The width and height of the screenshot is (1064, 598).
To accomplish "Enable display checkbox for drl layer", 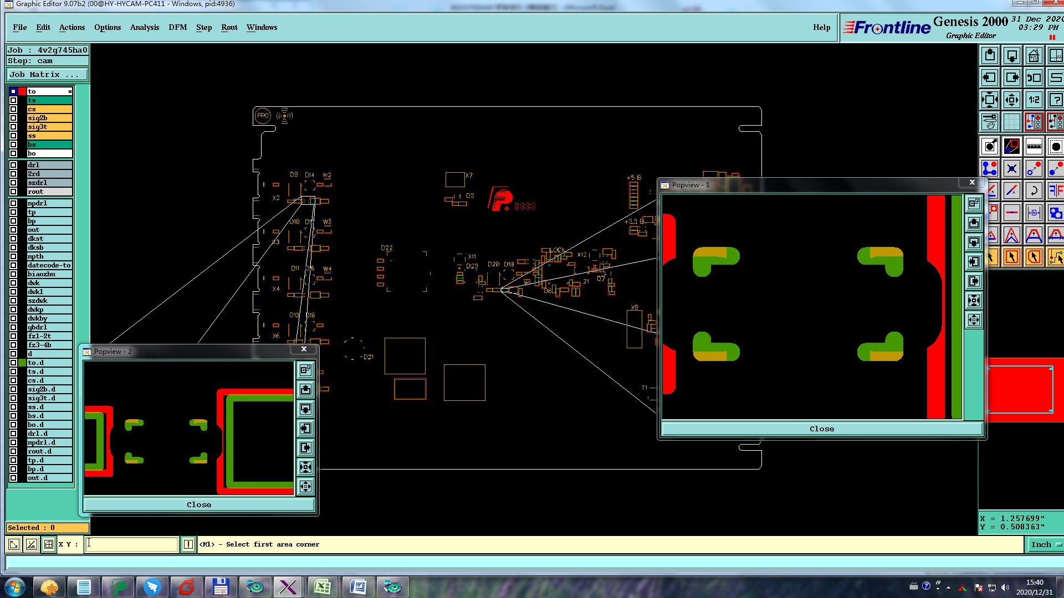I will pyautogui.click(x=13, y=165).
